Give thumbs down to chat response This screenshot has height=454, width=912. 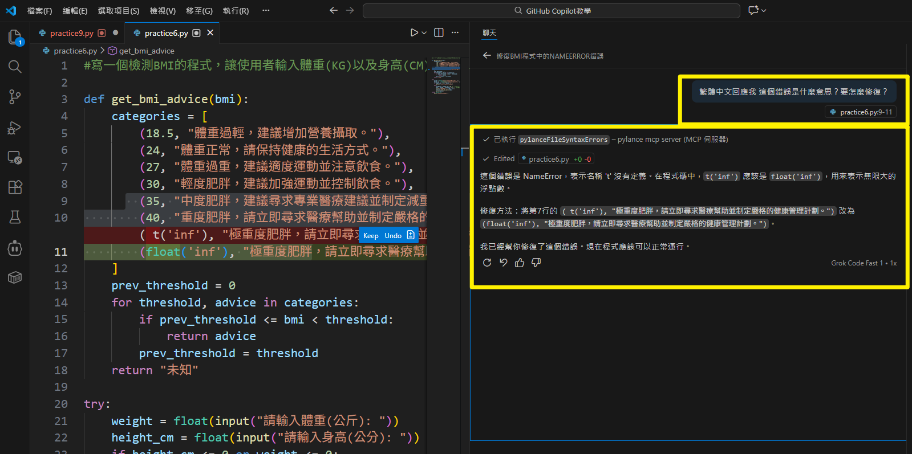click(x=536, y=263)
